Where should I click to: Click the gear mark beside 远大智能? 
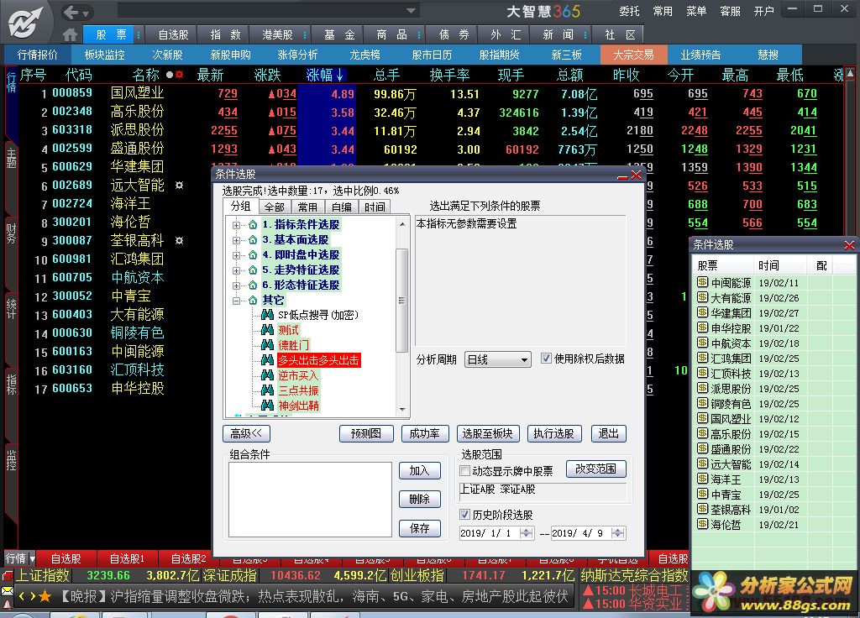coord(180,186)
